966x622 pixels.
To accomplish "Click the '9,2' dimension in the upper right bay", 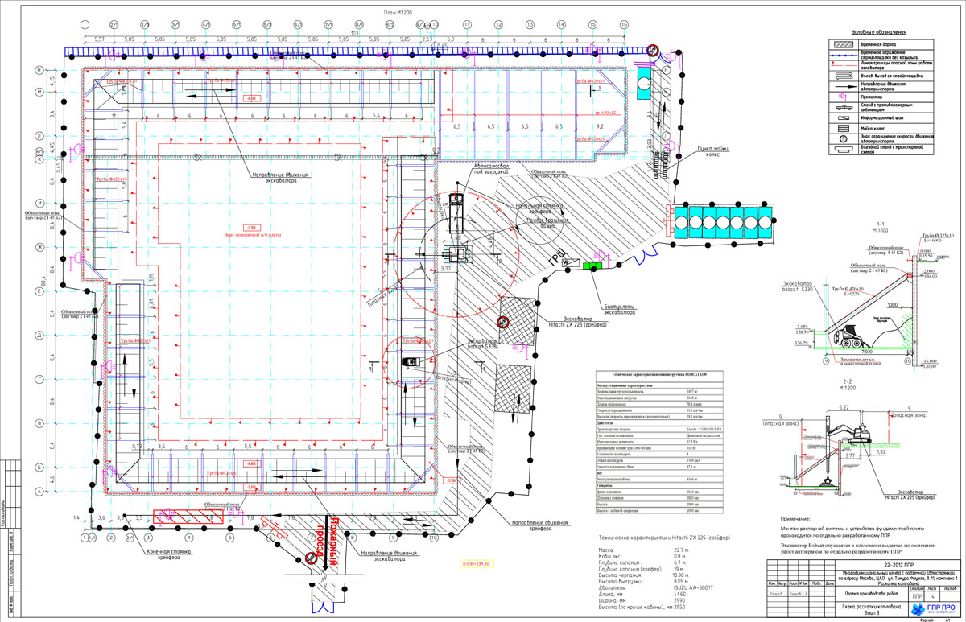I will coord(598,127).
